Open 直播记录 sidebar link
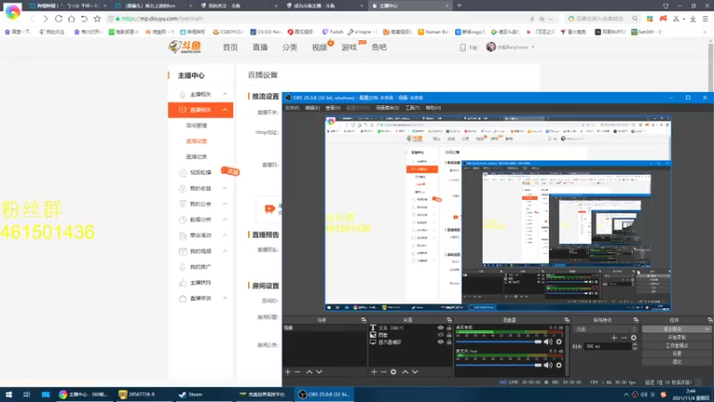 [x=196, y=157]
